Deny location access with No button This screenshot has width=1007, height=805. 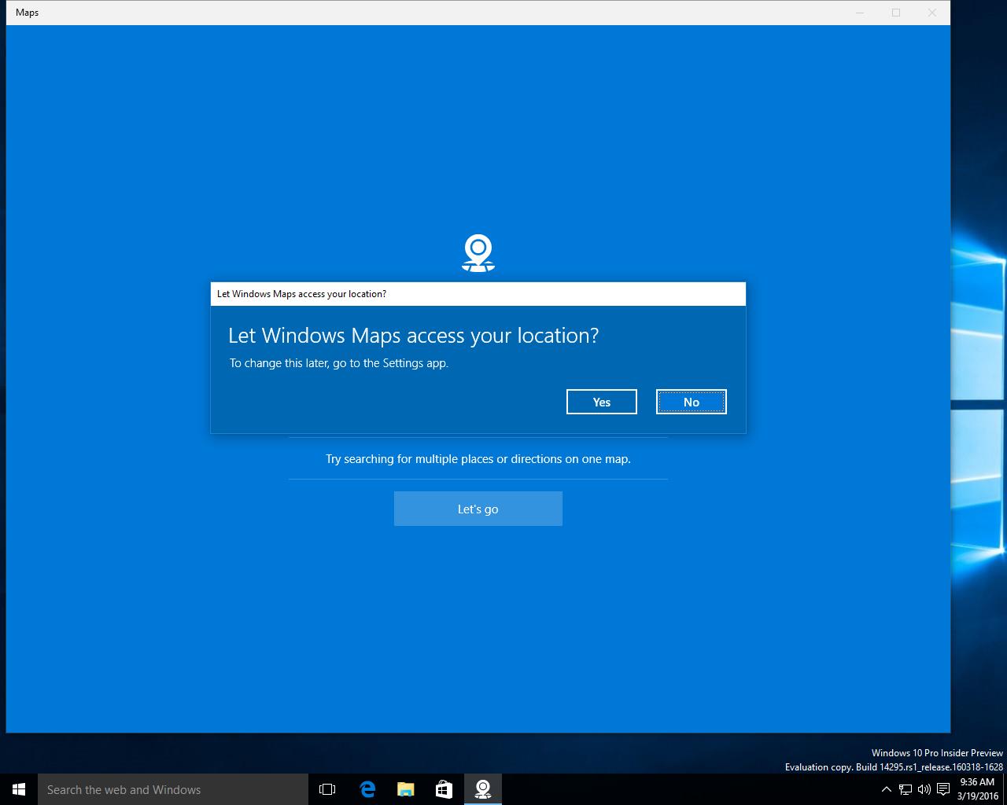coord(691,402)
